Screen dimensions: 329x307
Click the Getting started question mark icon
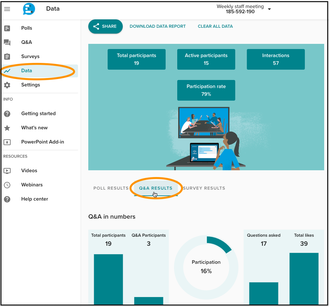click(x=7, y=114)
